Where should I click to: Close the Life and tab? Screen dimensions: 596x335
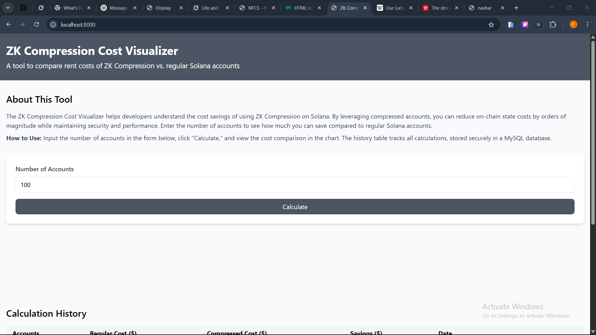[x=228, y=8]
